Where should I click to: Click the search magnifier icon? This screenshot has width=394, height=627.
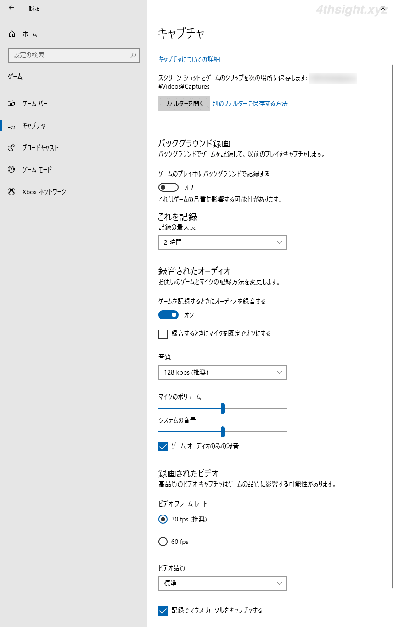tap(133, 55)
